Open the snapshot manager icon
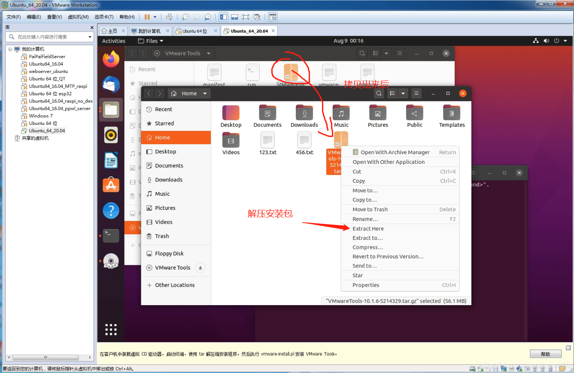Screen dimensions: 574x373 [208, 17]
